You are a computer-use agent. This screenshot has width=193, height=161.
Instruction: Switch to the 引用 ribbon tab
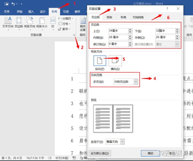[x=66, y=12]
